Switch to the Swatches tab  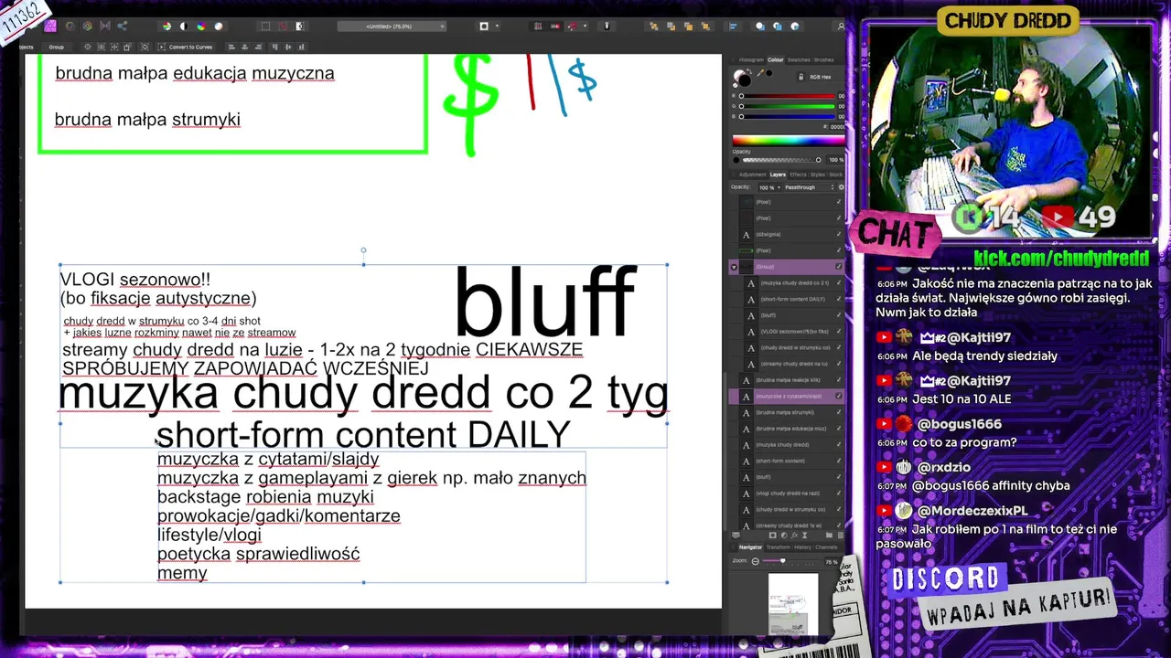point(799,60)
